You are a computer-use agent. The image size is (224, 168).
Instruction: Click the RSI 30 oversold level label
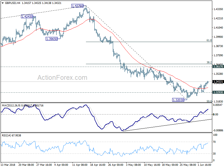pyautogui.click(x=214, y=153)
